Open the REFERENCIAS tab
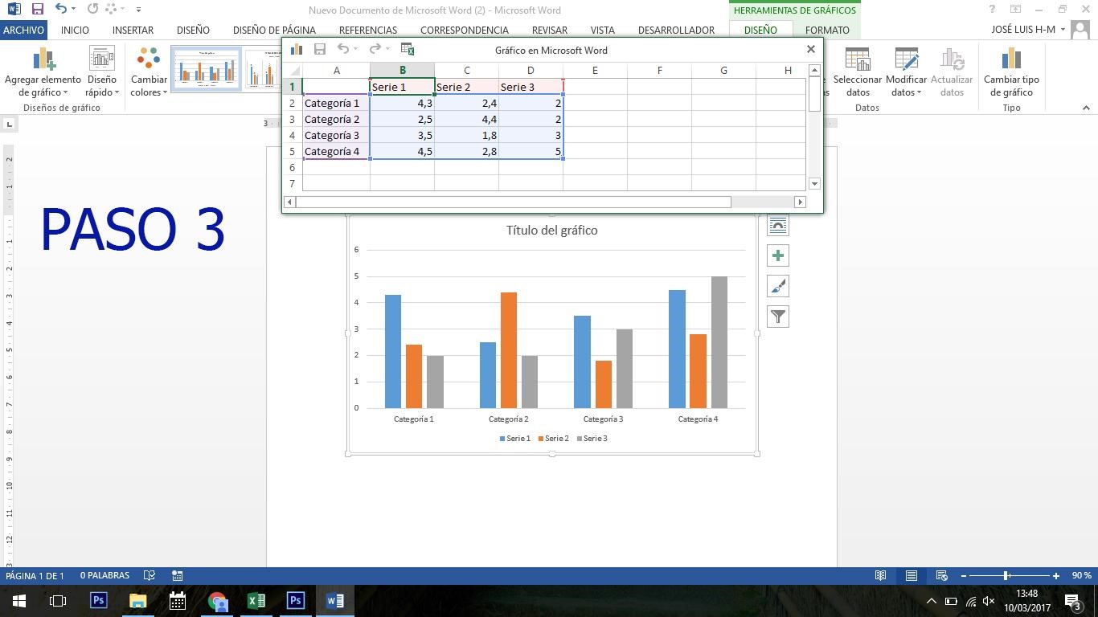This screenshot has width=1098, height=617. point(368,30)
